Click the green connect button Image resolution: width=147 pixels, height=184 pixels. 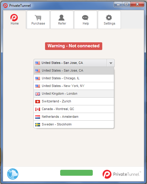[x=76, y=173]
